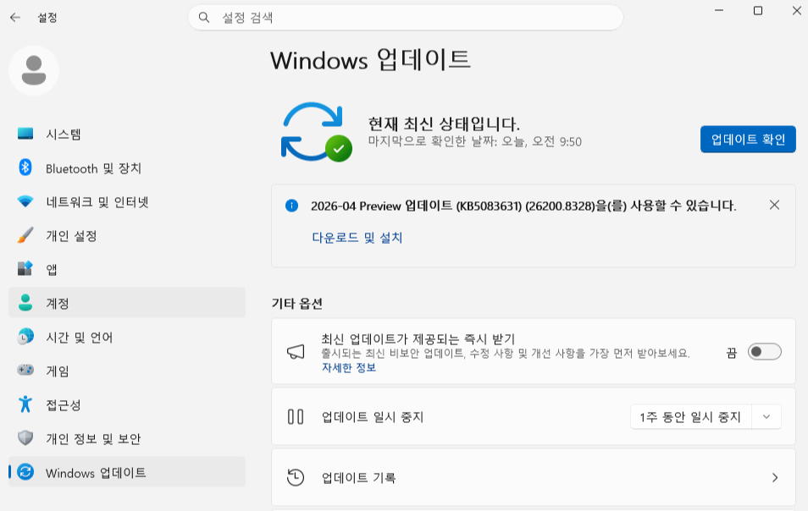
Task: Click the 앱 icon in sidebar
Action: click(x=25, y=269)
